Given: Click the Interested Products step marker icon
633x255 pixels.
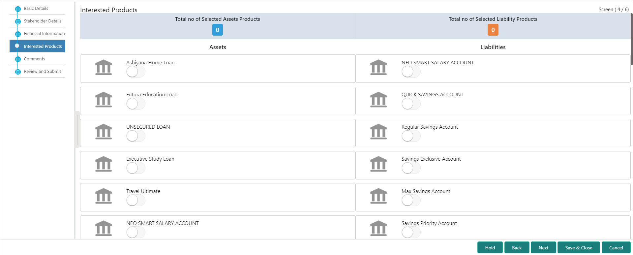Looking at the screenshot, I should click(x=17, y=46).
